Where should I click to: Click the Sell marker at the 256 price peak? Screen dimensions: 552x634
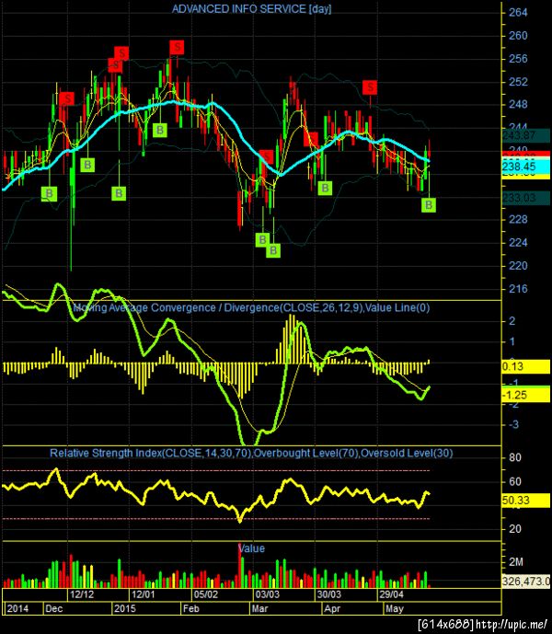pos(177,47)
